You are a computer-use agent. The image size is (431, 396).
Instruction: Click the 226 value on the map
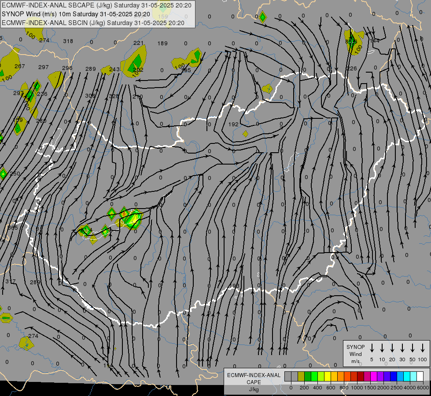[x=352, y=69]
